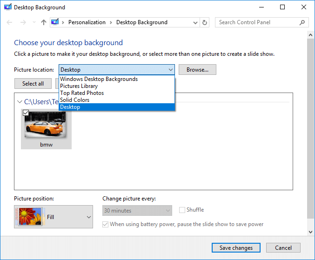Viewport: 315px width, 260px height.
Task: Open recent locations dropdown arrow
Action: [x=34, y=22]
